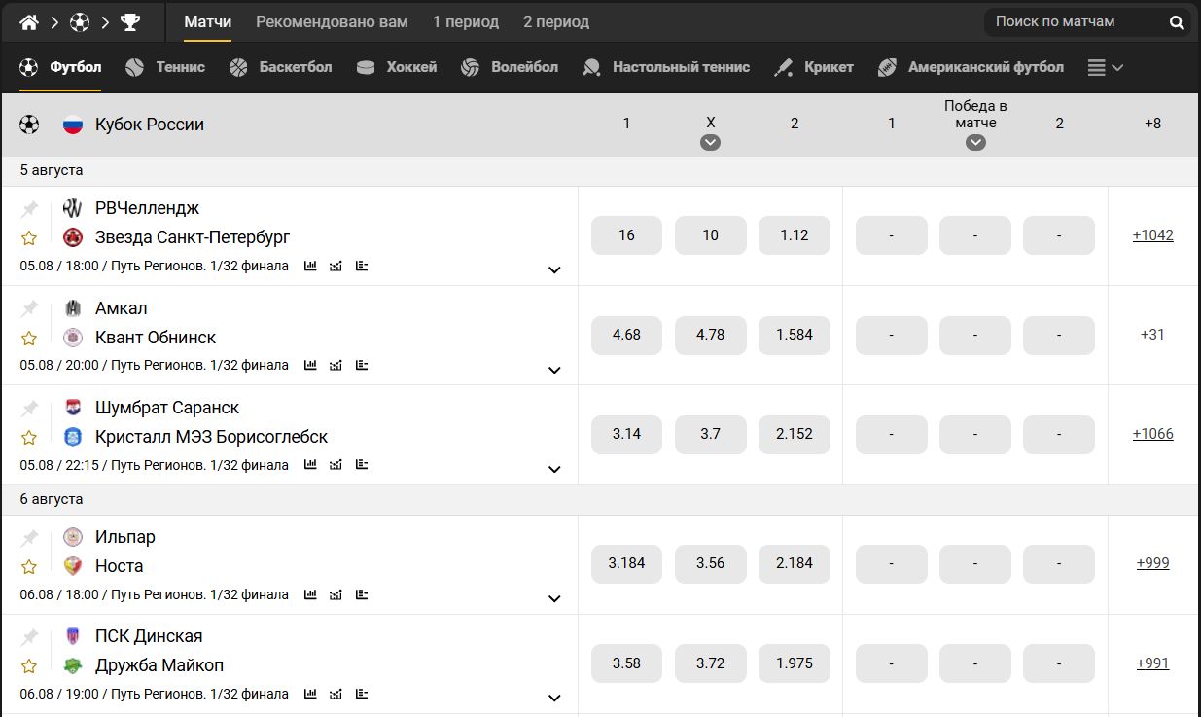Open the Победа в матче market dropdown
The width and height of the screenshot is (1201, 717).
point(975,143)
